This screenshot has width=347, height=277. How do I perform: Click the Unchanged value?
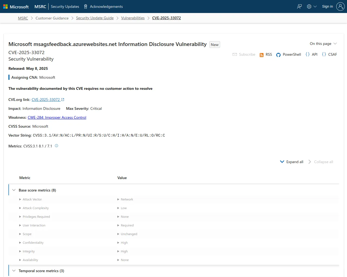click(x=129, y=234)
